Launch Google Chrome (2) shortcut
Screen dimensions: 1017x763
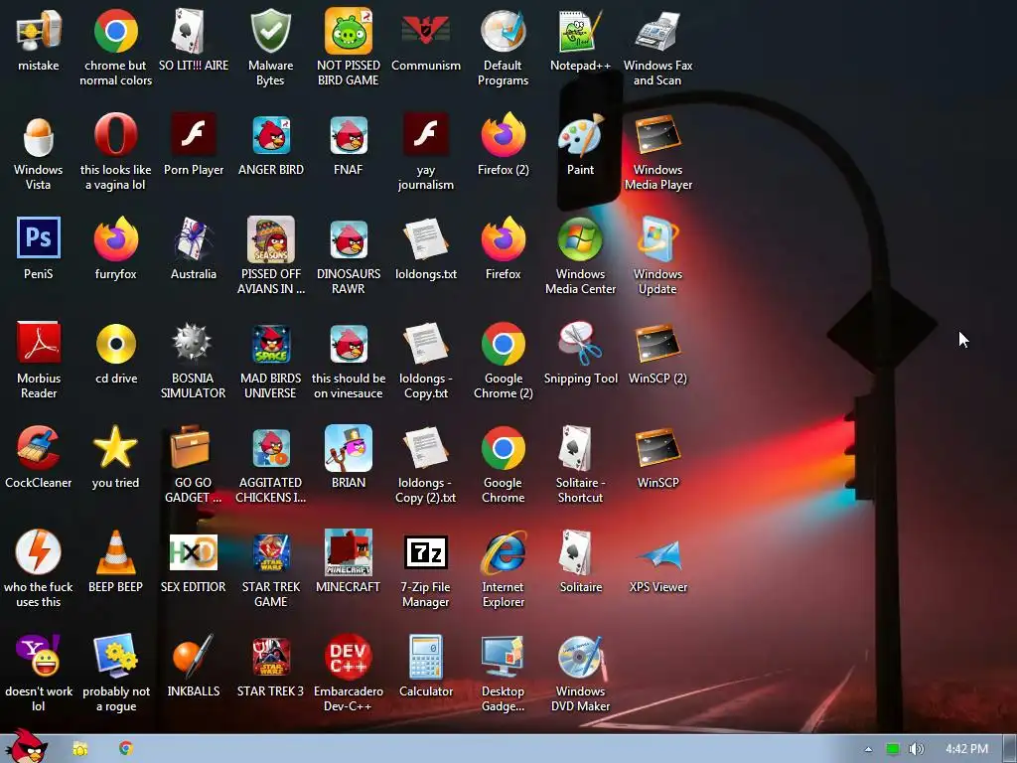click(x=503, y=344)
